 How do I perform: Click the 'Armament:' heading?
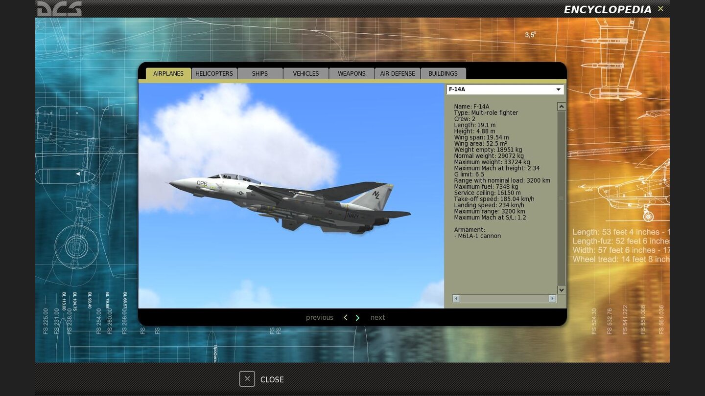pos(470,230)
